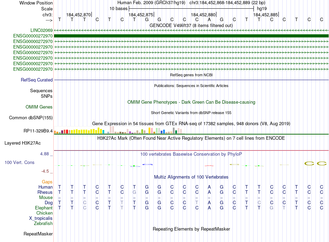The height and width of the screenshot is (242, 329).
Task: Open Gene Expression in 54 tissues GTEx title
Action: coord(191,123)
